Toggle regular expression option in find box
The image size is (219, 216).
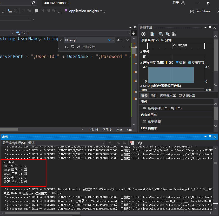pos(78,47)
